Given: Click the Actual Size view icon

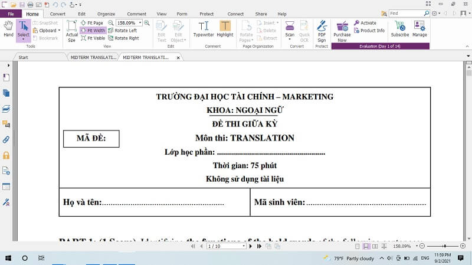Looking at the screenshot, I should coord(71,31).
